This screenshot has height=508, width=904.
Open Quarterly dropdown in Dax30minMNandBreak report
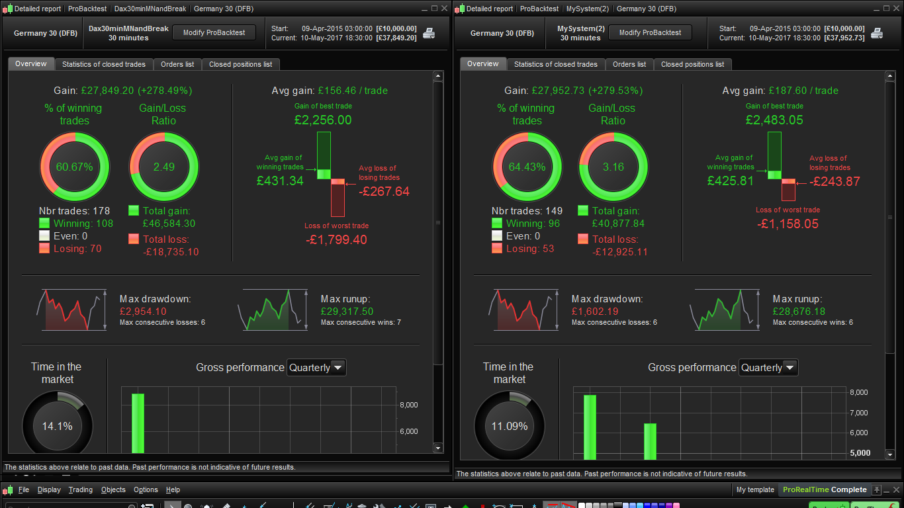[x=316, y=368]
